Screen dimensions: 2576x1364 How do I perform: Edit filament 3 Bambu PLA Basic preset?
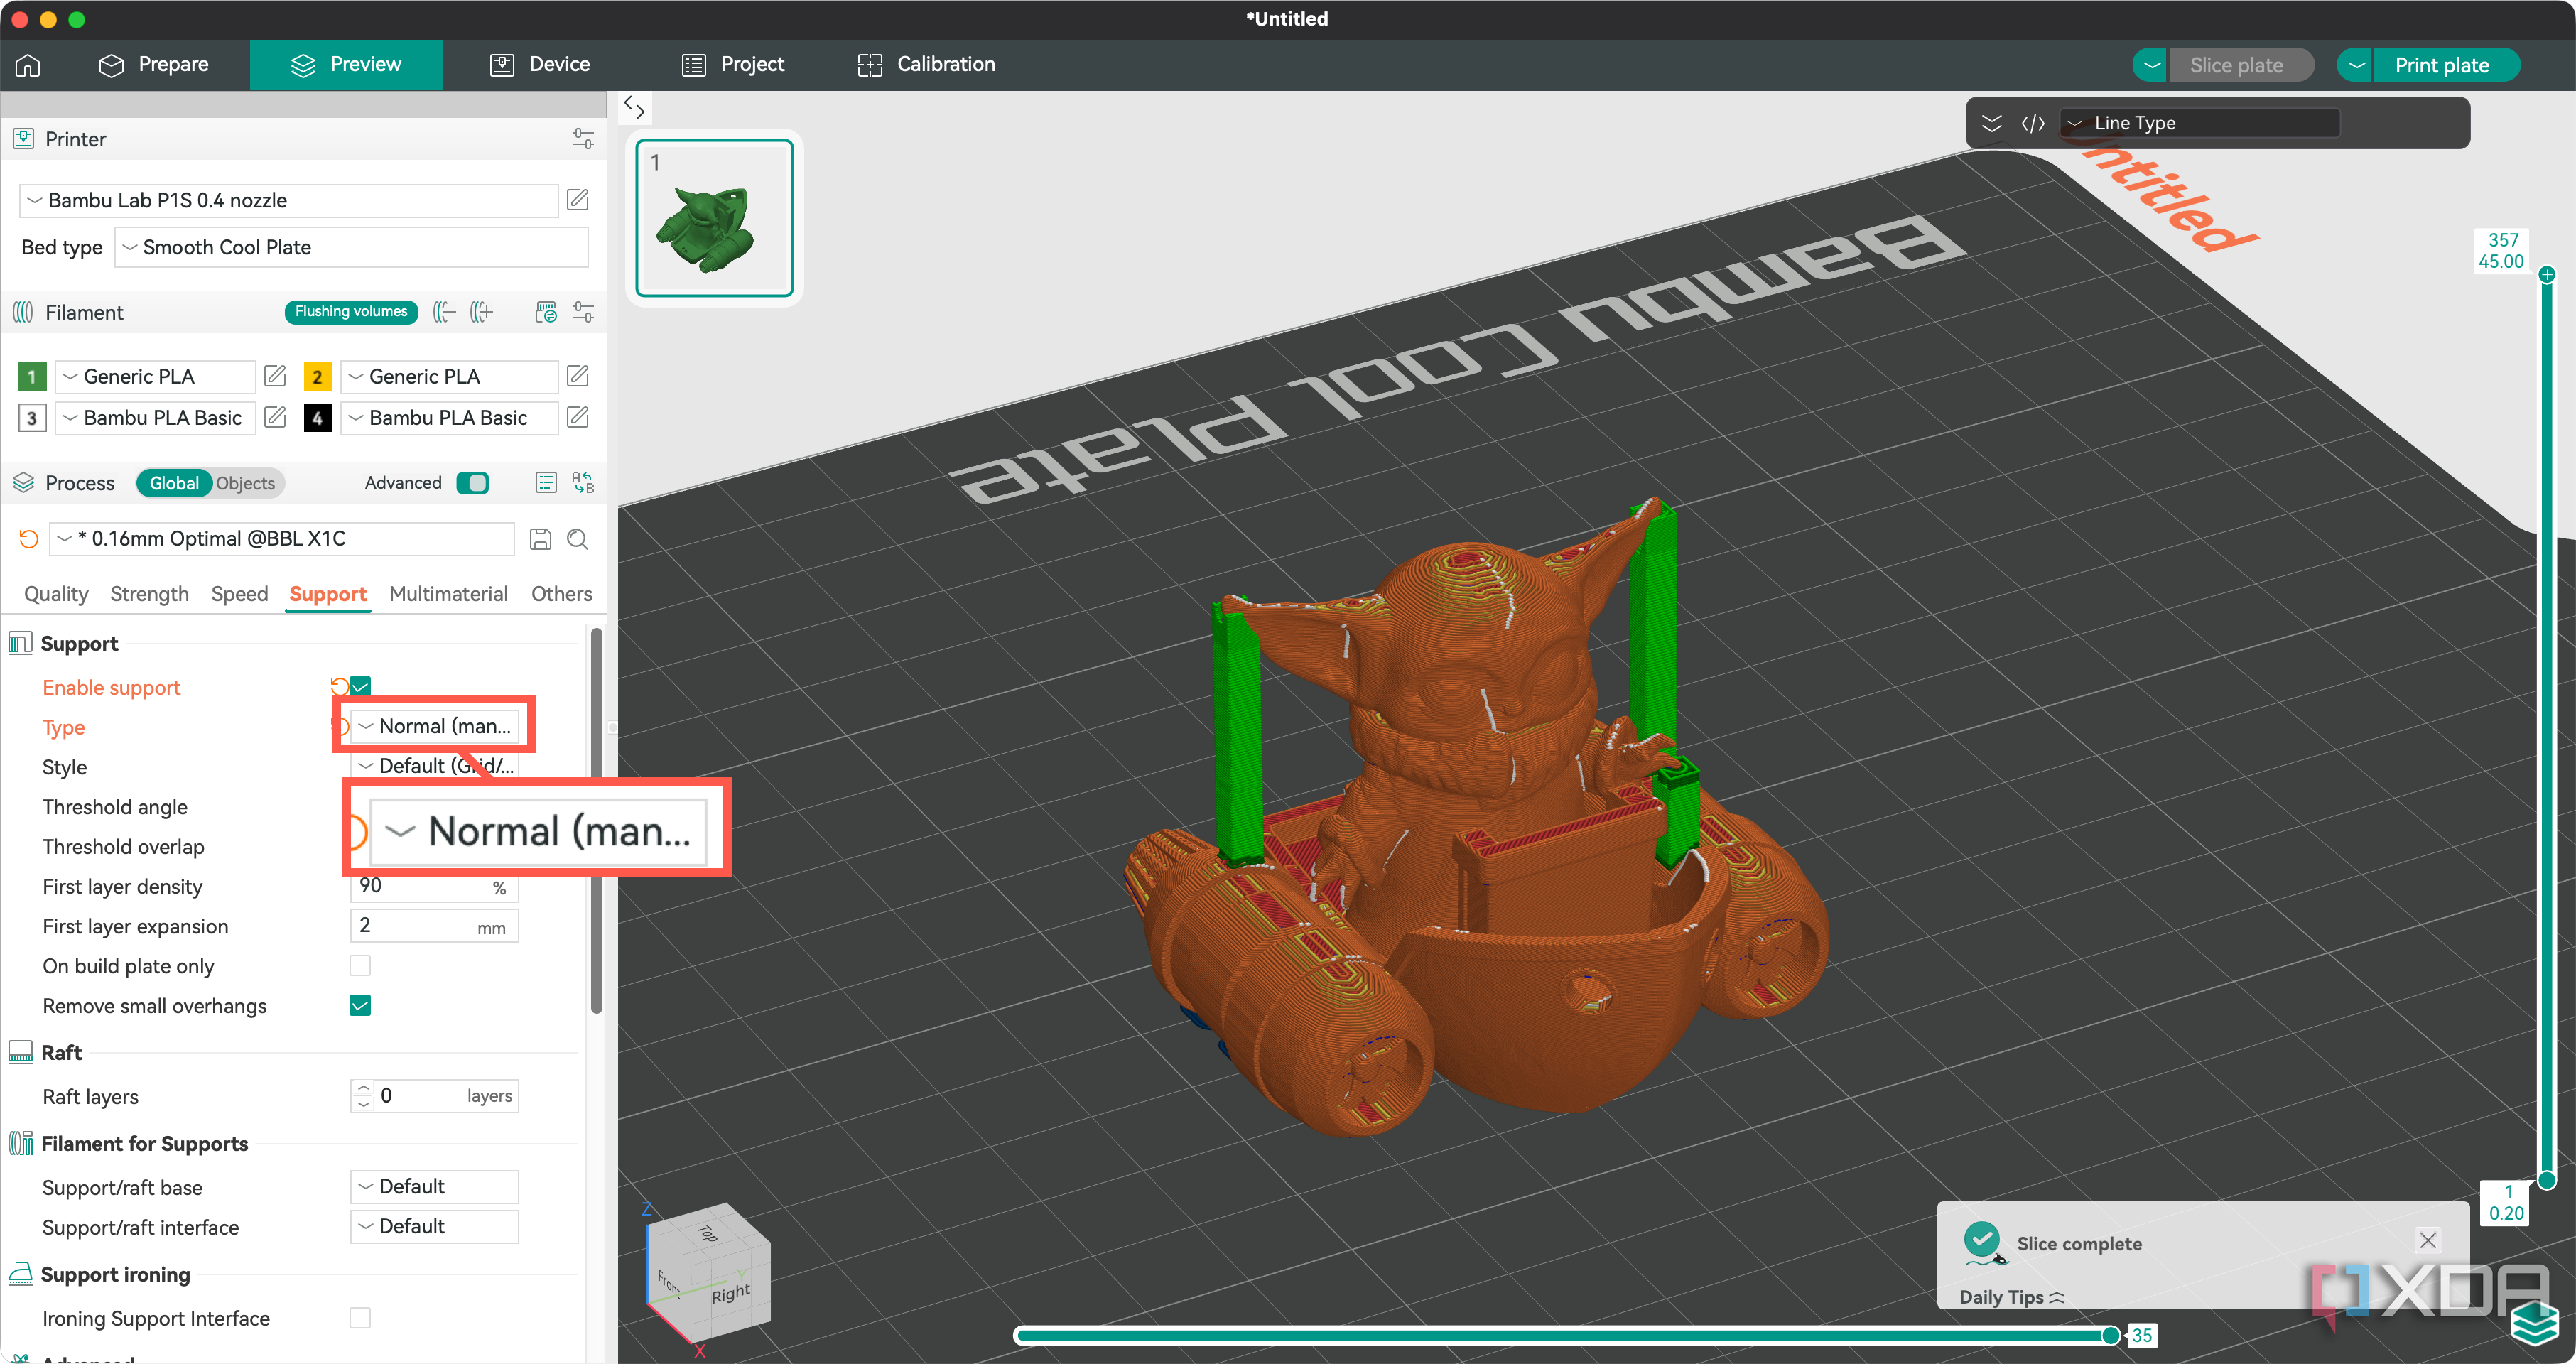275,417
